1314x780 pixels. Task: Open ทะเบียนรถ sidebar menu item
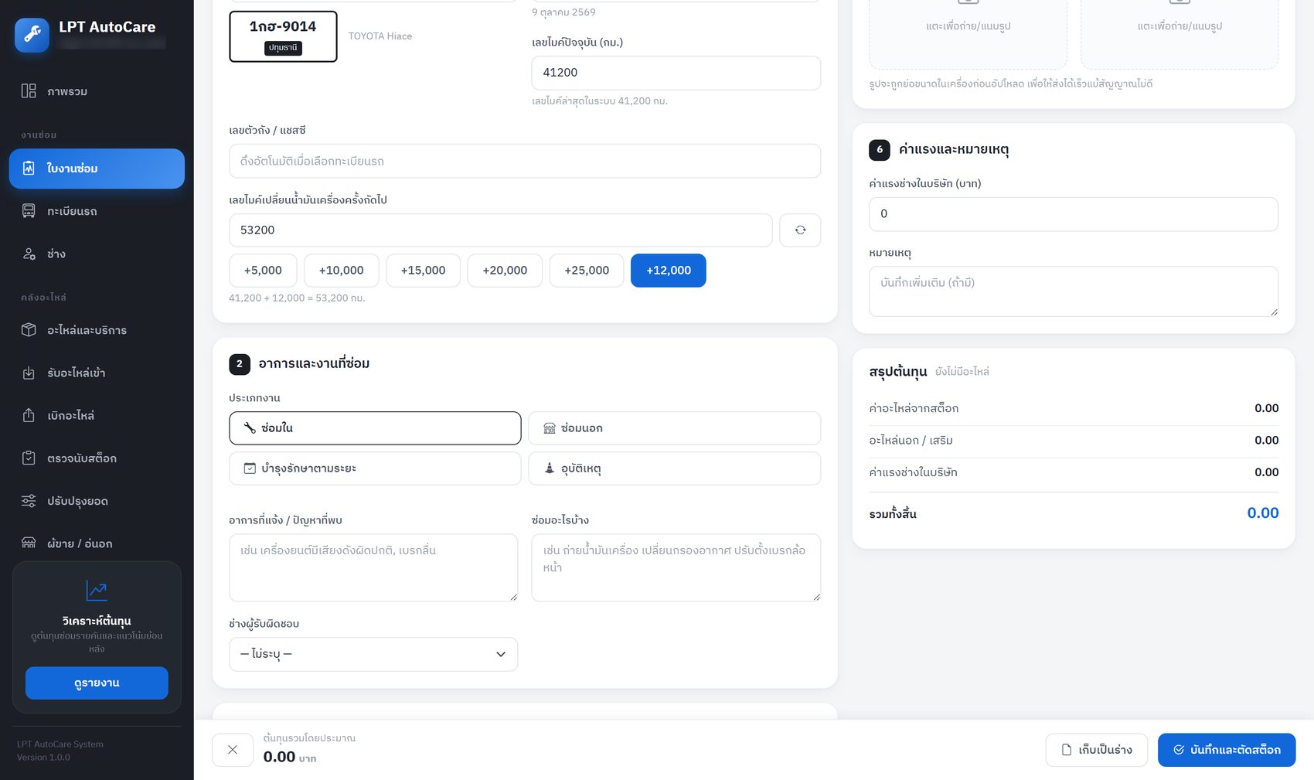tap(97, 211)
